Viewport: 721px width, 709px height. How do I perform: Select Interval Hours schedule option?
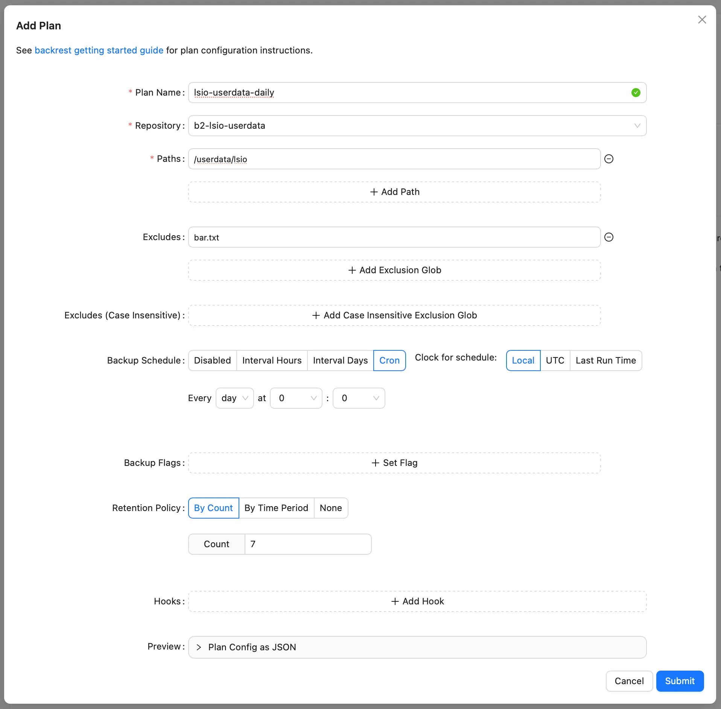tap(272, 361)
